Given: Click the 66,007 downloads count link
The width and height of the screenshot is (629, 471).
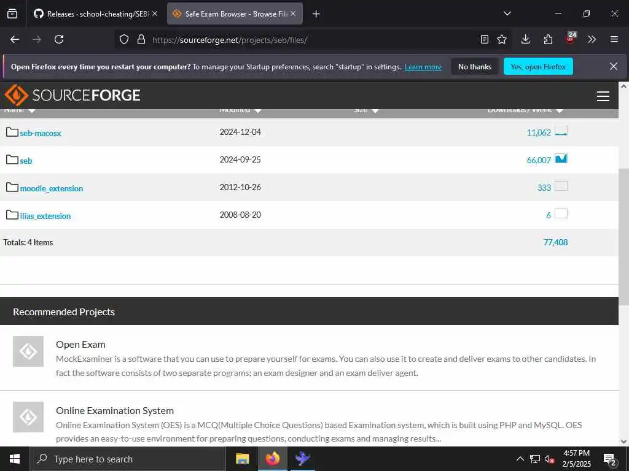Looking at the screenshot, I should tap(539, 160).
